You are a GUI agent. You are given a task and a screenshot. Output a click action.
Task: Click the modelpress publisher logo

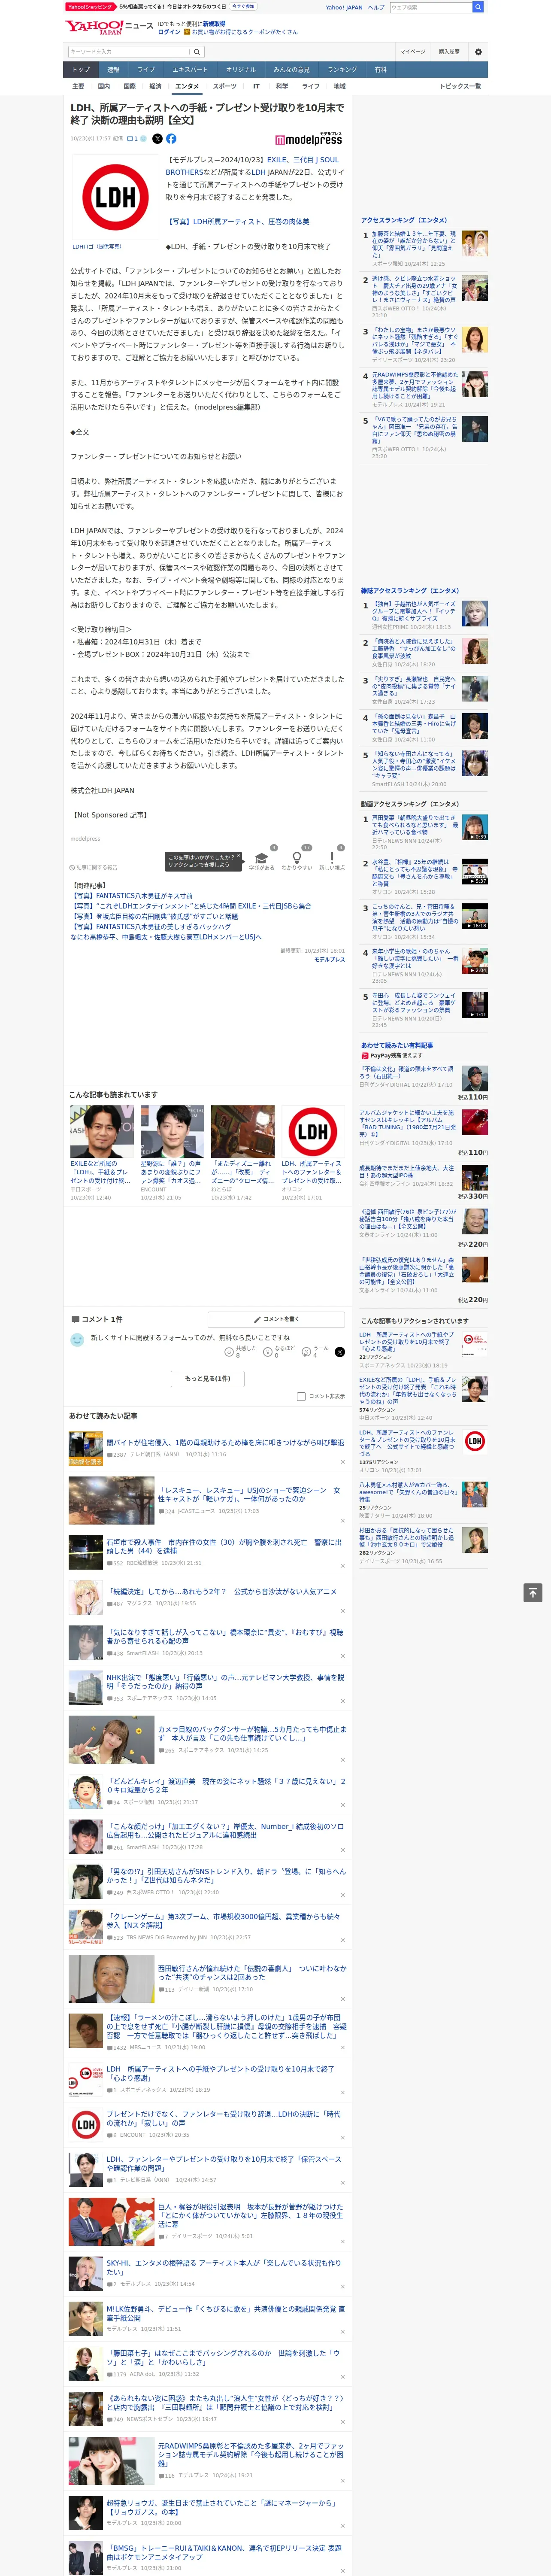click(308, 139)
